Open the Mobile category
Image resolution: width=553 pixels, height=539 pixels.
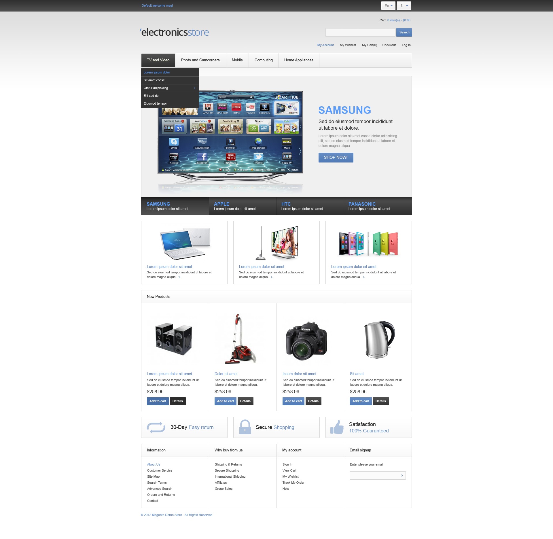(237, 60)
